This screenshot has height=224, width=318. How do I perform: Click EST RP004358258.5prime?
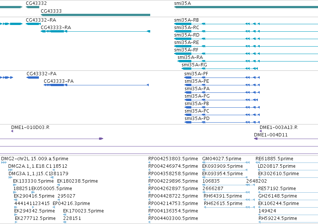coord(173,174)
